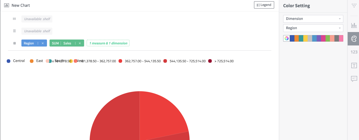
Task: Click the columns shelf icon
Action: [x=14, y=19]
